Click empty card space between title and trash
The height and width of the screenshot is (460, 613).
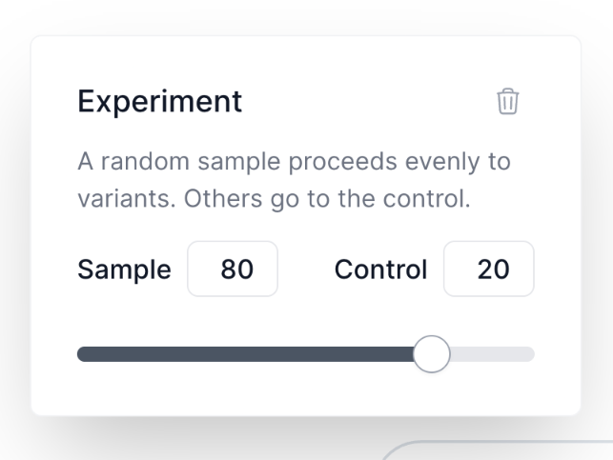click(372, 101)
